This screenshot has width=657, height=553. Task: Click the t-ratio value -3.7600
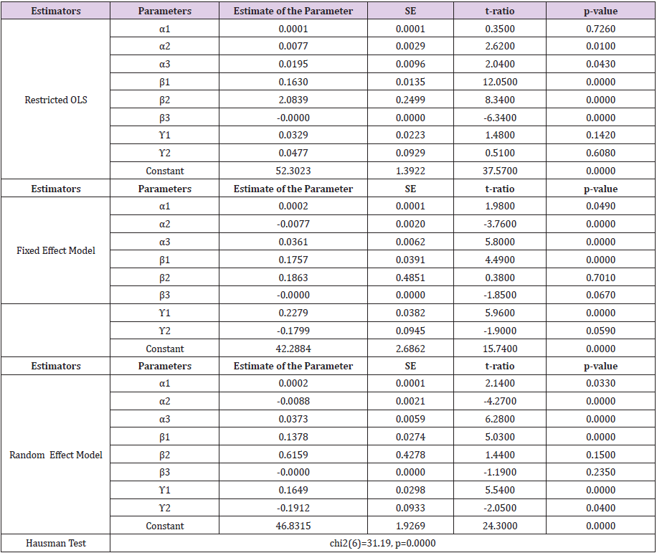[x=500, y=224]
